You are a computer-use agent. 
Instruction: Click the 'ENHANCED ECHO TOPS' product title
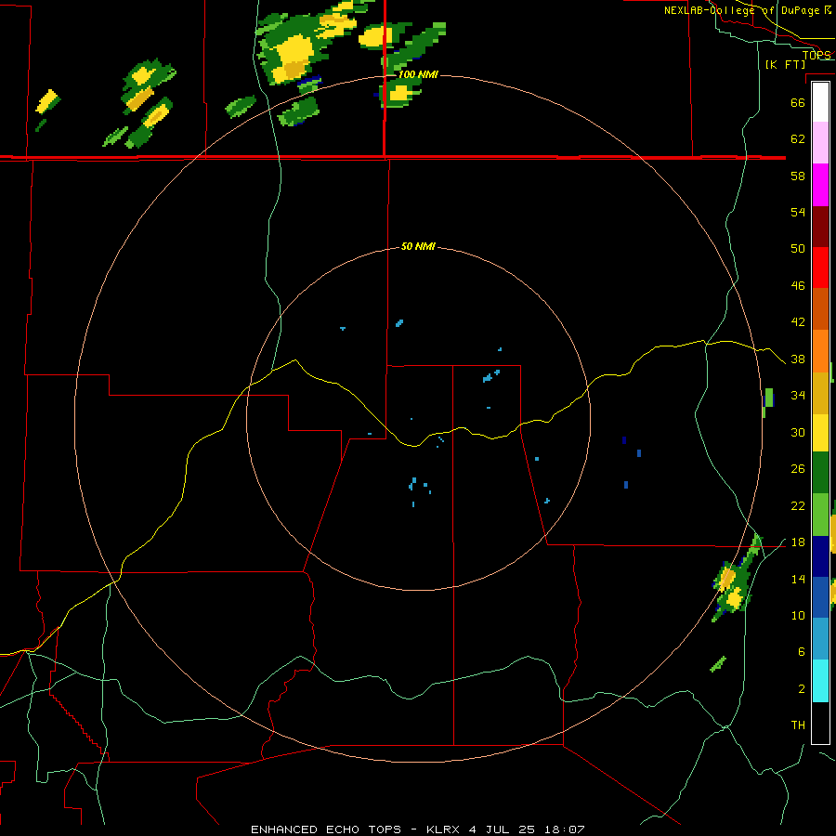326,829
